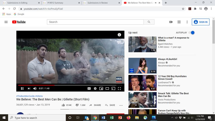Click the magnifier search button

[149, 22]
